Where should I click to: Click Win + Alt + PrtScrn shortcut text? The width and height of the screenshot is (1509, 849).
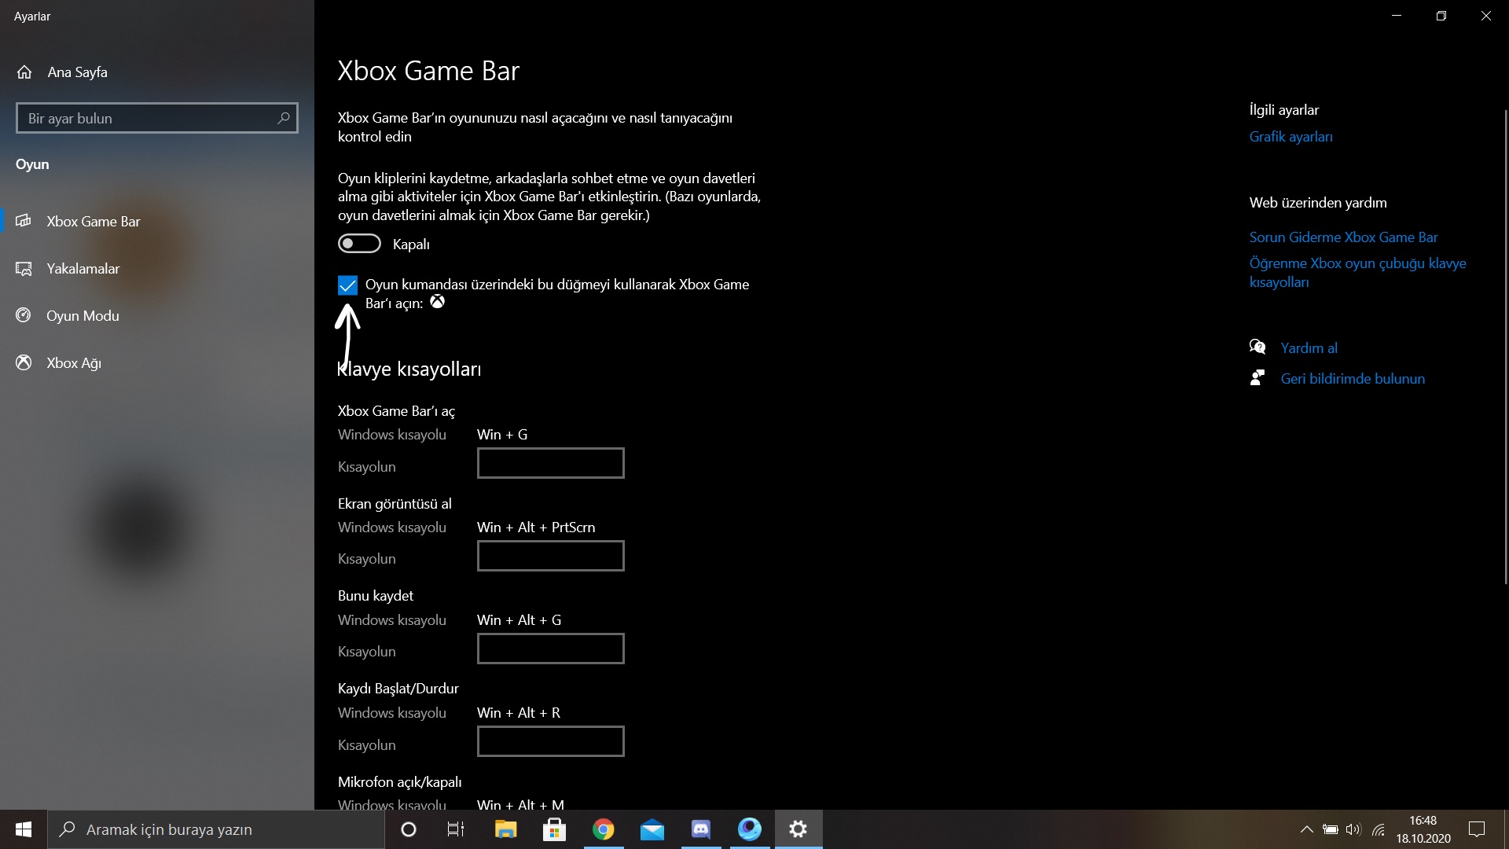point(536,527)
